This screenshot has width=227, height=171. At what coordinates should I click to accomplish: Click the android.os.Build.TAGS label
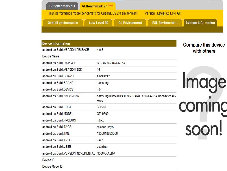[57, 127]
